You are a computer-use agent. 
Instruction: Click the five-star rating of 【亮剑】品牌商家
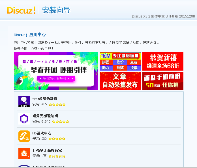coord(57,156)
